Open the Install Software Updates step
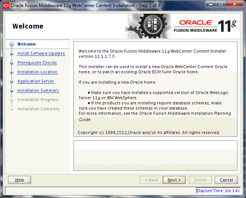This screenshot has height=198, width=246. click(41, 53)
